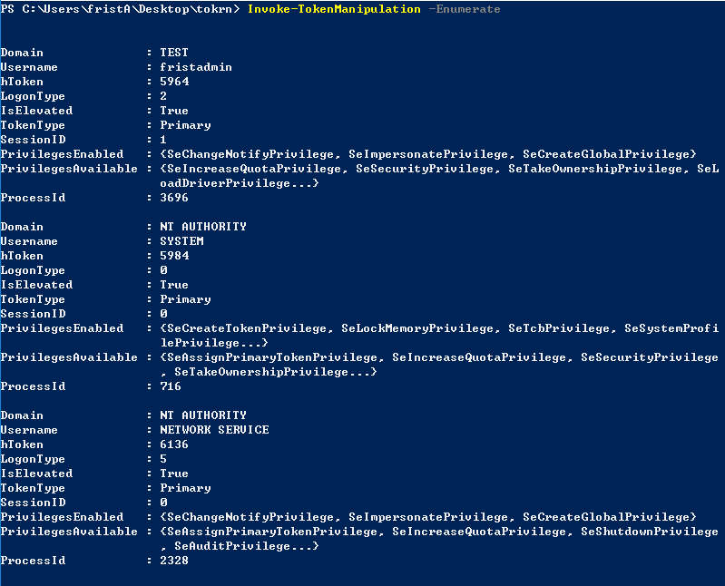725x586 pixels.
Task: Click the hToken value 6136
Action: pyautogui.click(x=174, y=444)
